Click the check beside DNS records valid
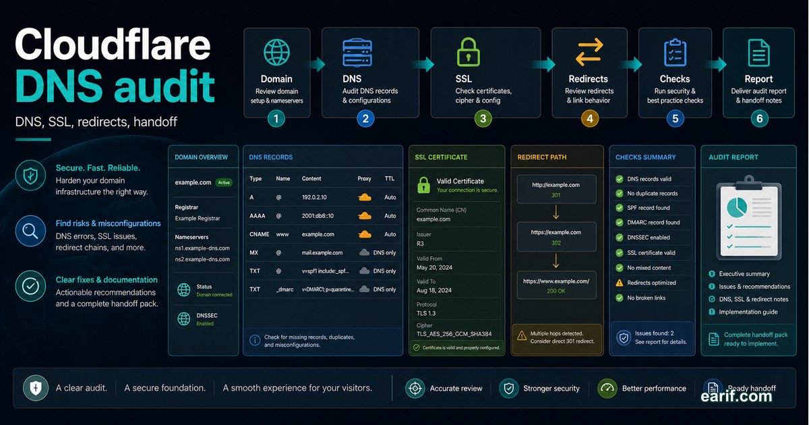 (x=620, y=179)
